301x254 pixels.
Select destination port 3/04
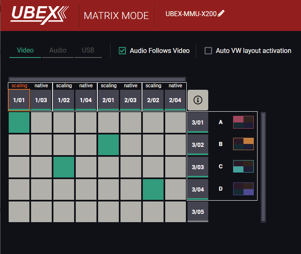point(198,189)
